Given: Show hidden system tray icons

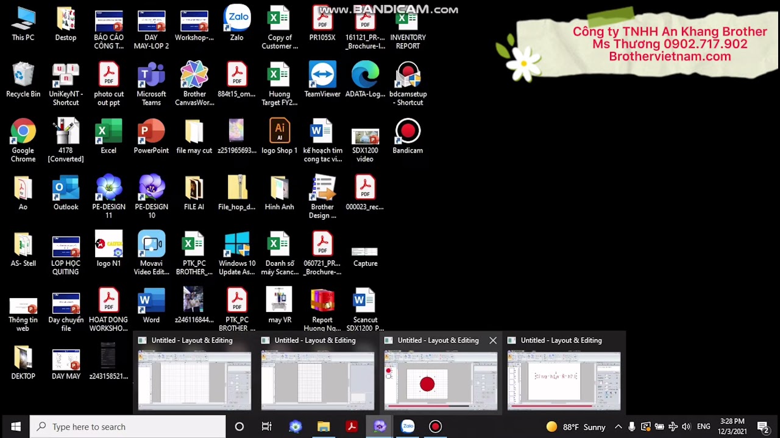Looking at the screenshot, I should point(618,426).
